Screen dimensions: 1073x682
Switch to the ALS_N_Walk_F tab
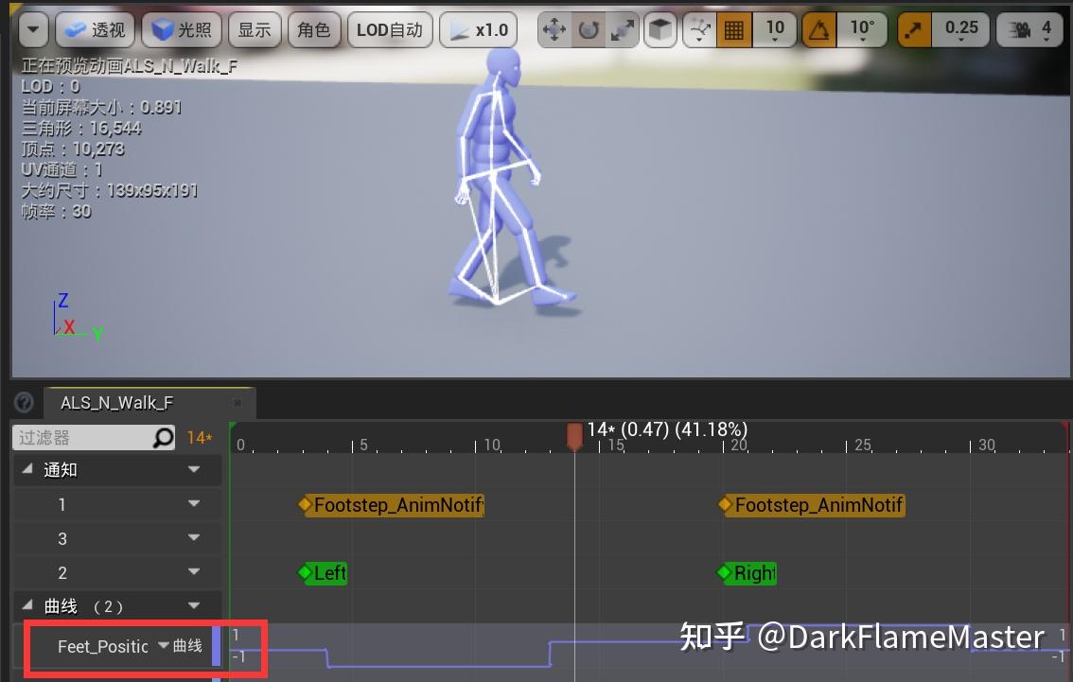115,402
